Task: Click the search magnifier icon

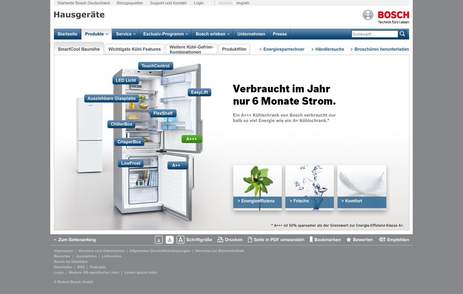Action: click(x=403, y=33)
